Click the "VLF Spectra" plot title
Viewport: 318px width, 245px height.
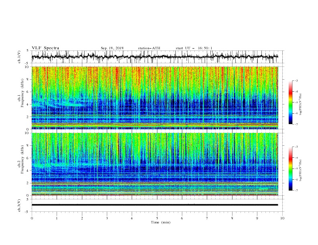pos(45,48)
